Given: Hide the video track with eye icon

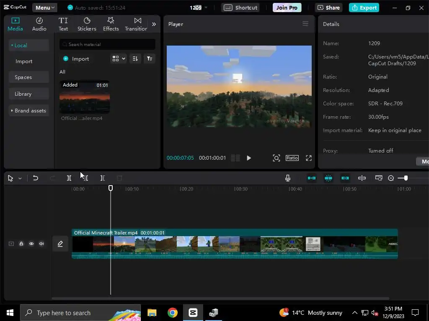Looking at the screenshot, I should coord(31,244).
